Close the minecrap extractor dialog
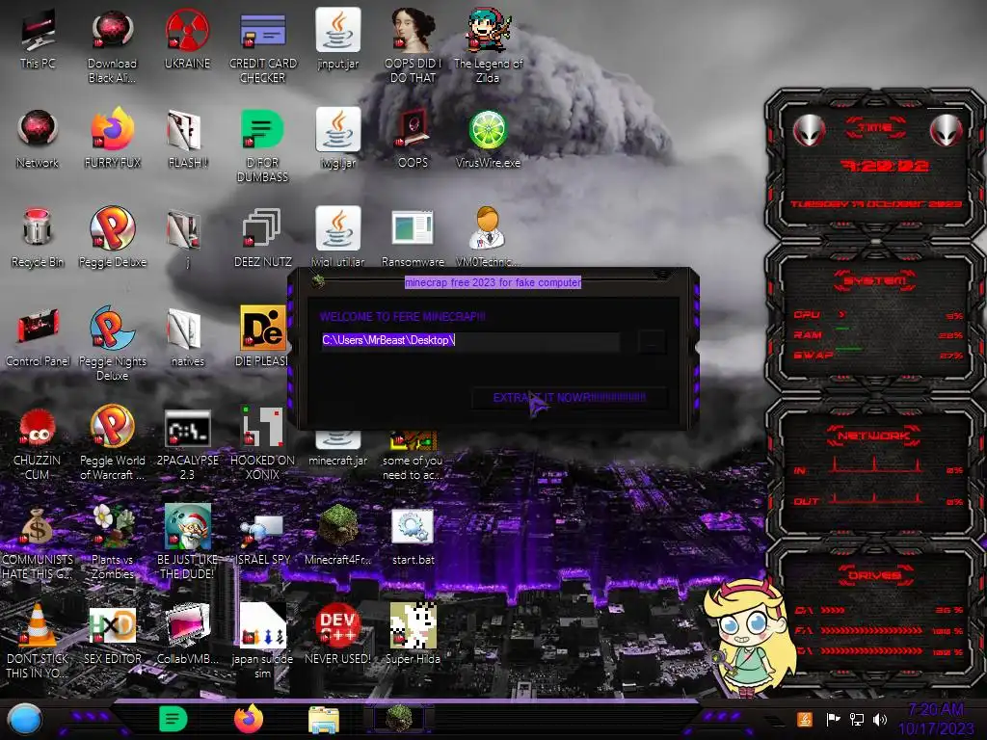987x740 pixels. pos(661,274)
